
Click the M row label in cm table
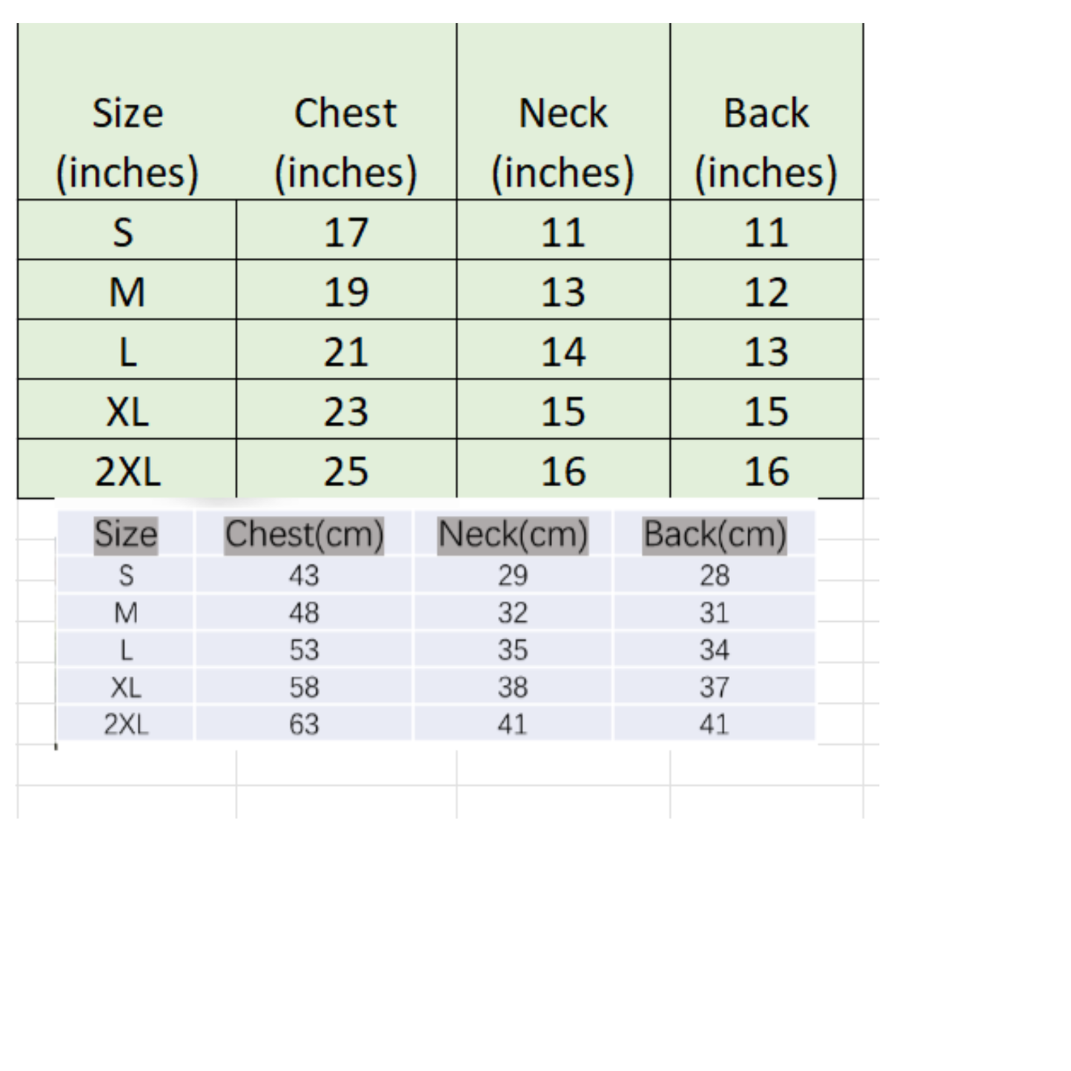pyautogui.click(x=125, y=613)
